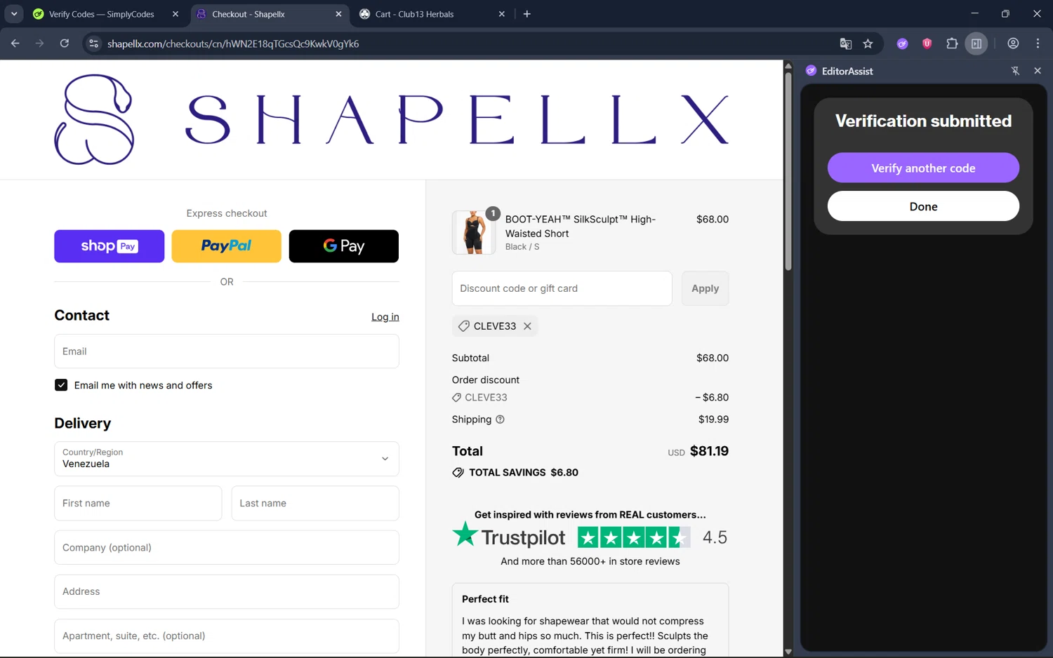
Task: Go back to previous page
Action: point(15,43)
